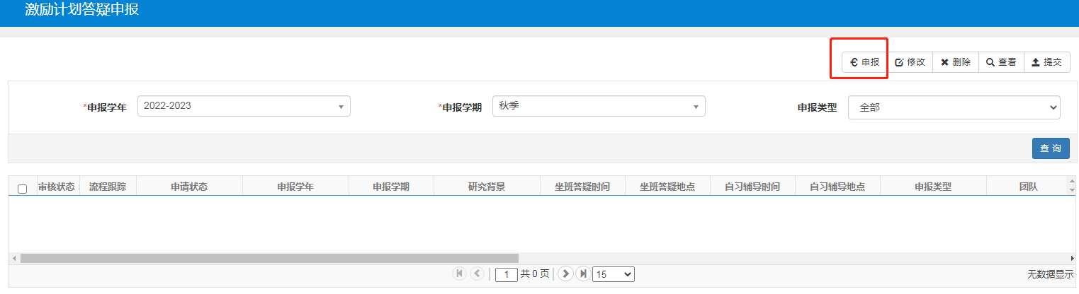This screenshot has width=1079, height=294.
Task: Open the page size dropdown showing 15
Action: click(613, 274)
